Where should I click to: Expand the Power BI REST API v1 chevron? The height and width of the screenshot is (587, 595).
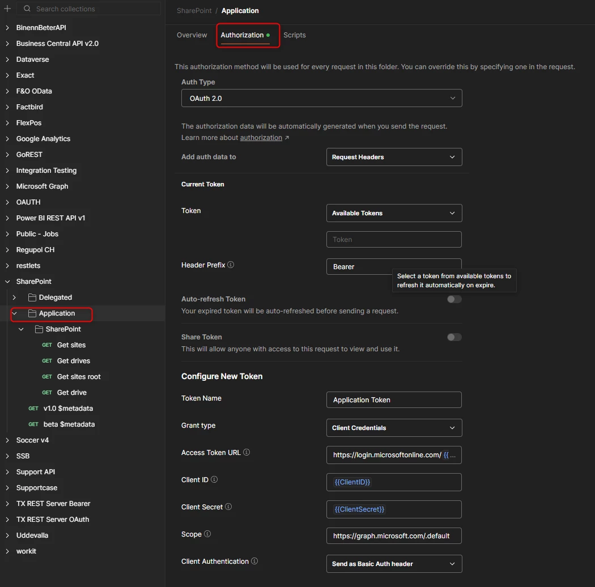click(7, 218)
